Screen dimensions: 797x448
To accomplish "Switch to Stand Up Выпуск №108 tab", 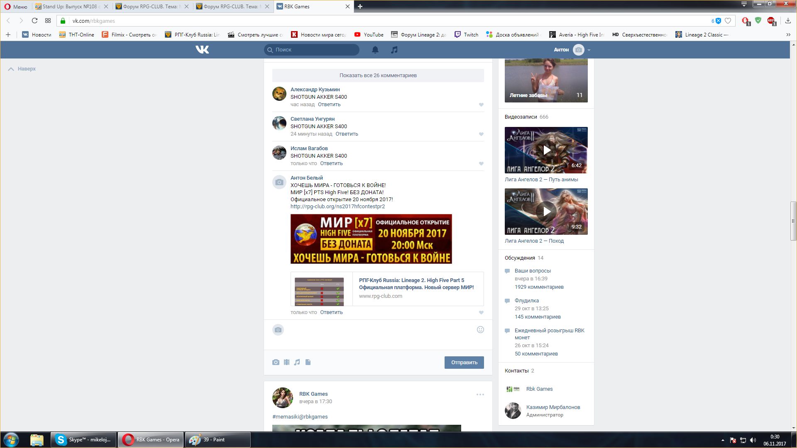I will coord(72,7).
